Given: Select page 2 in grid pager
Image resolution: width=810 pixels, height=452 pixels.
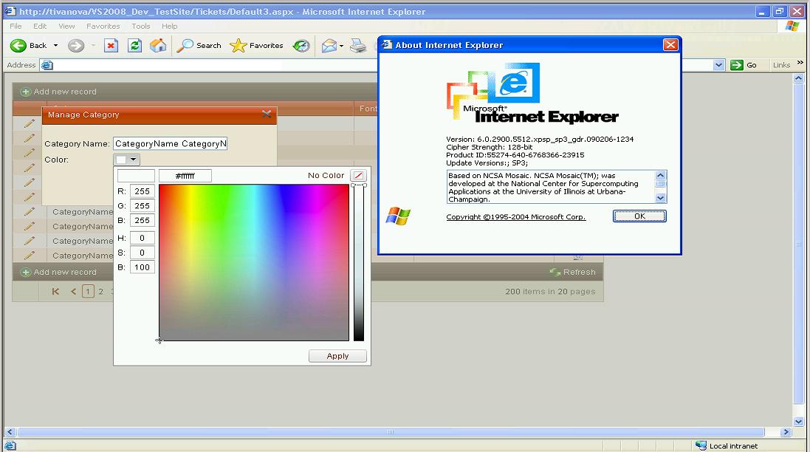Looking at the screenshot, I should pyautogui.click(x=100, y=291).
